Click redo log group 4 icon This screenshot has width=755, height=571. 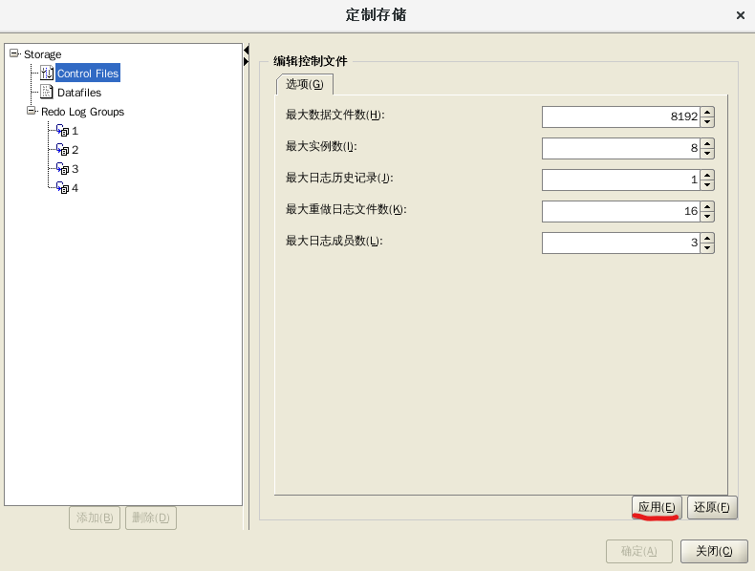point(62,188)
